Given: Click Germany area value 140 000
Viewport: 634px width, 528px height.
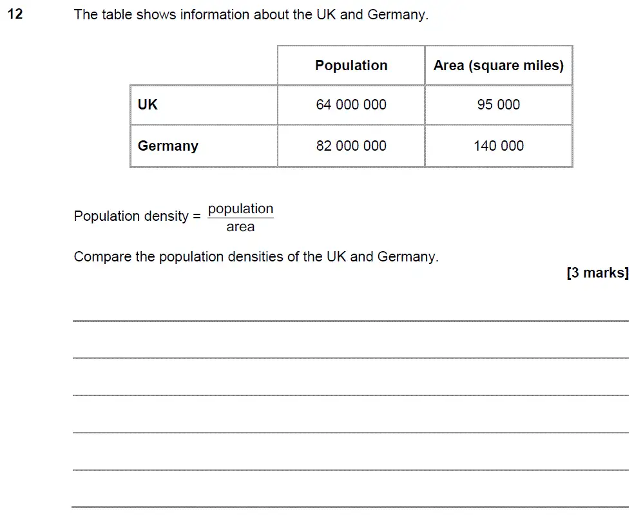Looking at the screenshot, I should [499, 146].
